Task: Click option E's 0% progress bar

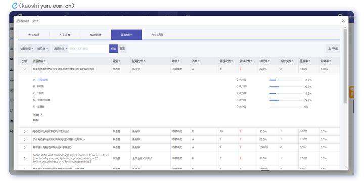Action: [x=286, y=107]
